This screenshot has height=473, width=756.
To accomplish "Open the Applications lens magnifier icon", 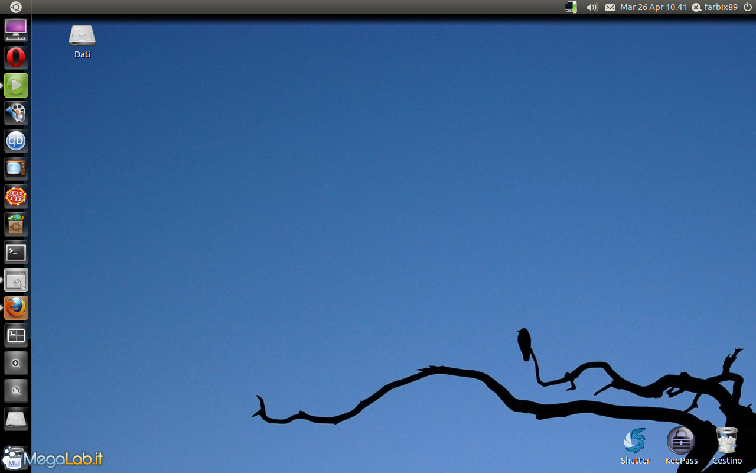I will (x=16, y=363).
